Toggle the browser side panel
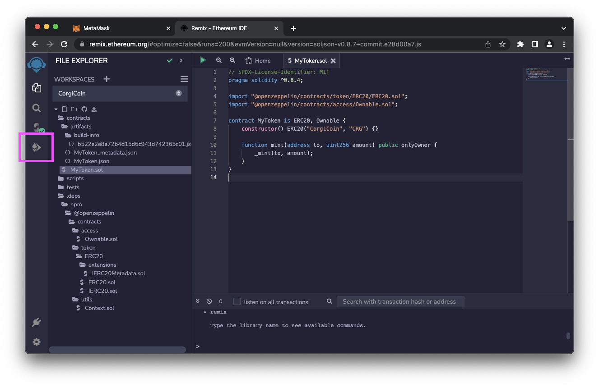The image size is (599, 387). tap(535, 44)
